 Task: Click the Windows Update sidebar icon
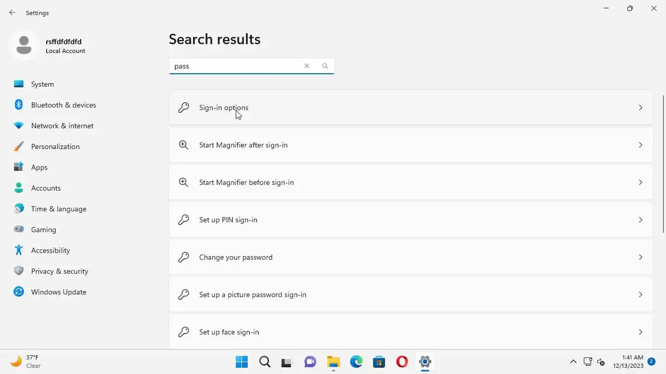pyautogui.click(x=19, y=292)
